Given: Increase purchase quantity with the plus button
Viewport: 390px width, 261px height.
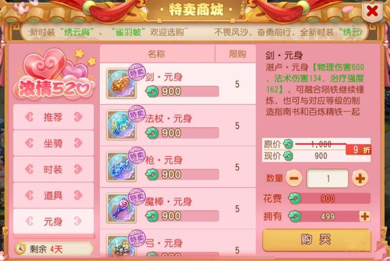Looking at the screenshot, I should 360,178.
